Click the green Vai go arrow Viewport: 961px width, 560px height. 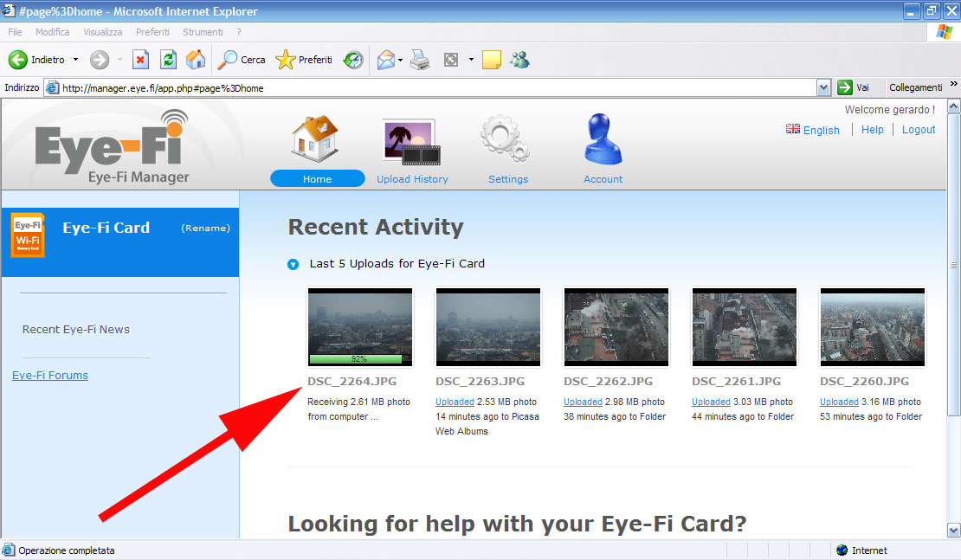tap(844, 87)
